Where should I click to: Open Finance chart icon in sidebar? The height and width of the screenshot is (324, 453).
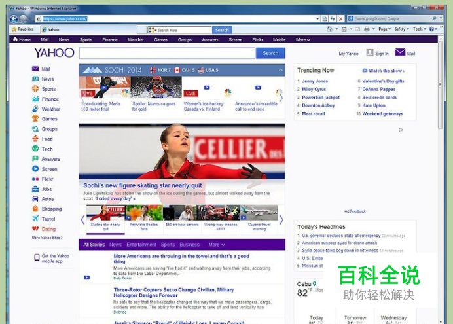coord(35,99)
